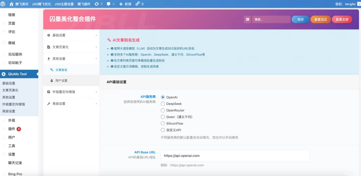Open the 文章别名 sub-tab
The image size is (361, 176).
[x=71, y=70]
